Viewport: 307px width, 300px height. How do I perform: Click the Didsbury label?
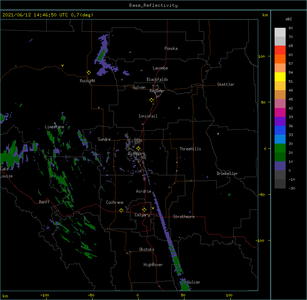pyautogui.click(x=136, y=154)
